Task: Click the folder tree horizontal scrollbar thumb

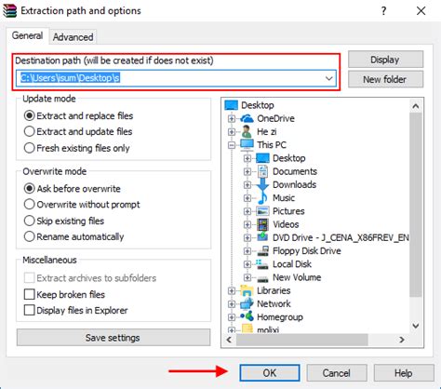Action: (x=301, y=340)
